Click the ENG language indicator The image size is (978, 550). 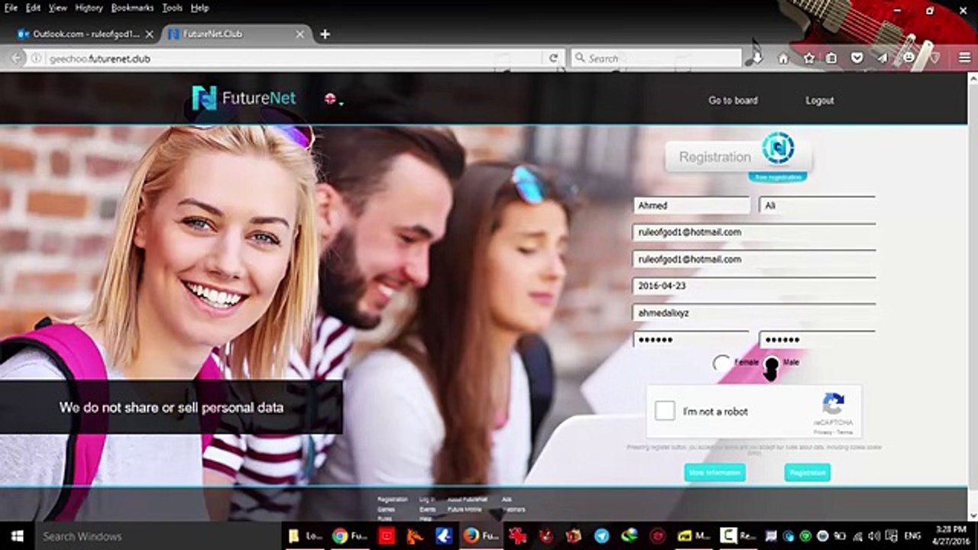point(912,536)
